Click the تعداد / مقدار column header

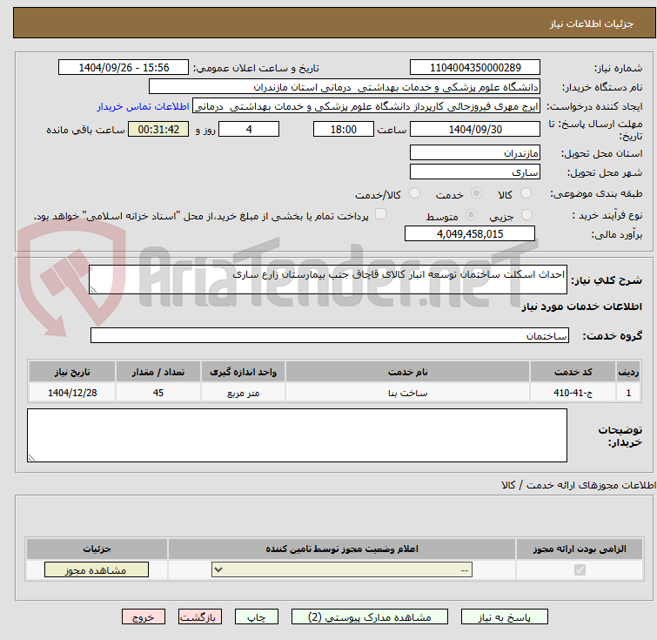[158, 372]
